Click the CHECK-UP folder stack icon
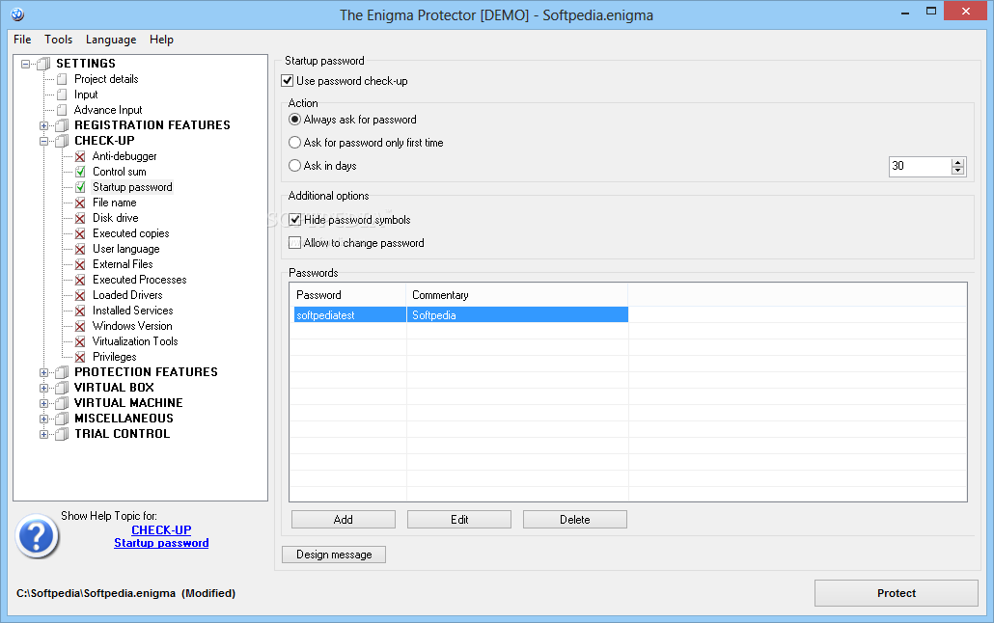994x623 pixels. coord(62,141)
